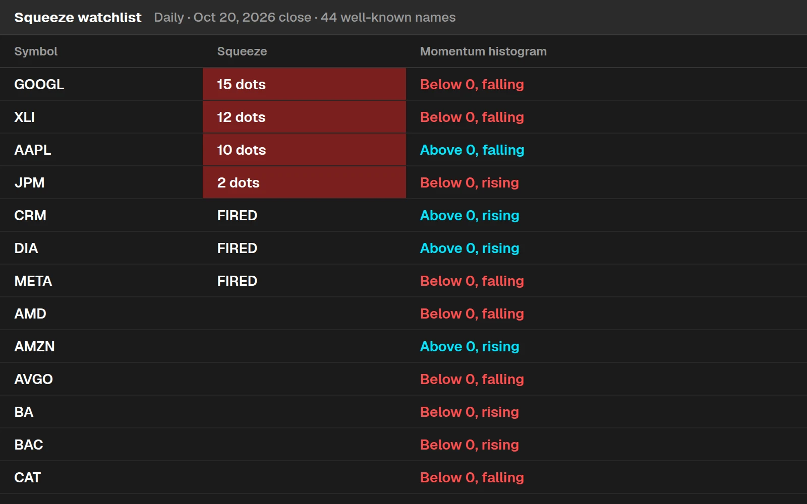Click FIRED in the META row

[x=237, y=281]
